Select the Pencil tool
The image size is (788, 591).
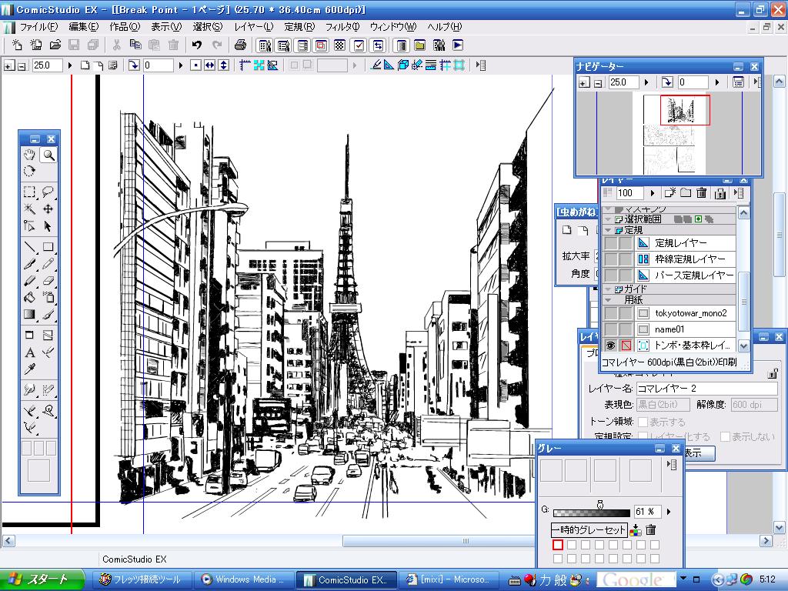click(48, 264)
